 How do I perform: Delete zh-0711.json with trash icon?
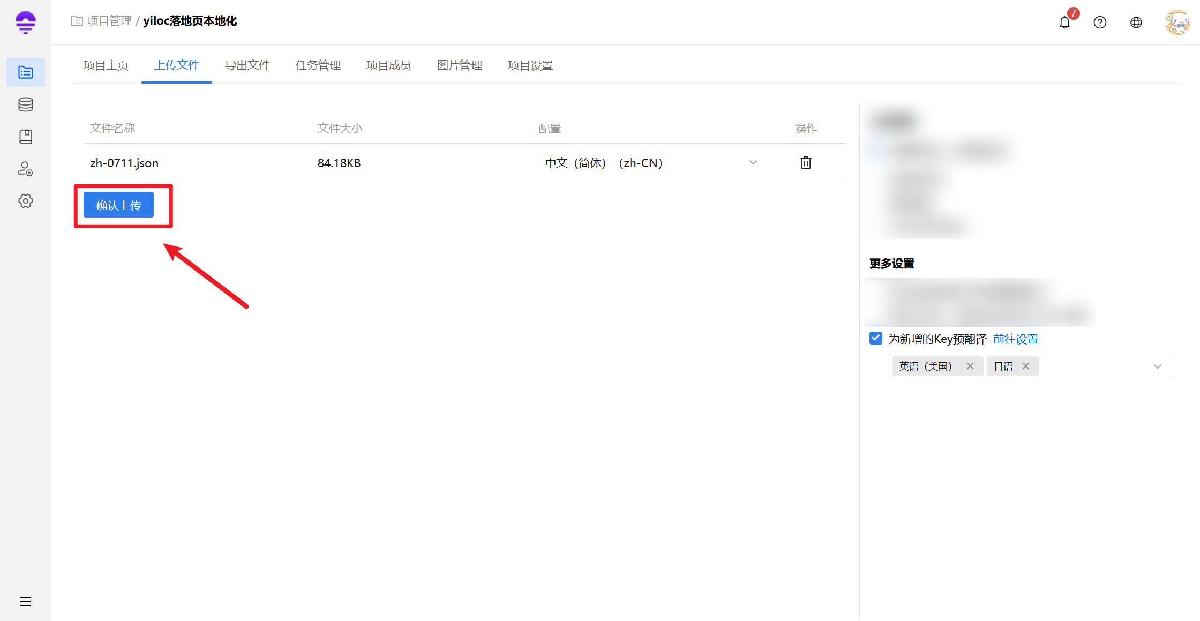806,162
